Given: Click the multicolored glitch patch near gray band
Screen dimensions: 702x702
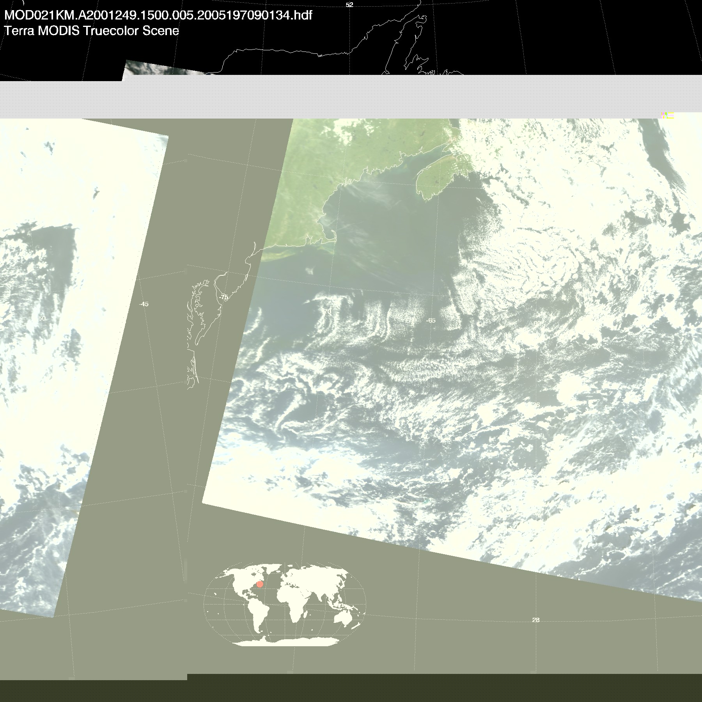Looking at the screenshot, I should point(667,115).
